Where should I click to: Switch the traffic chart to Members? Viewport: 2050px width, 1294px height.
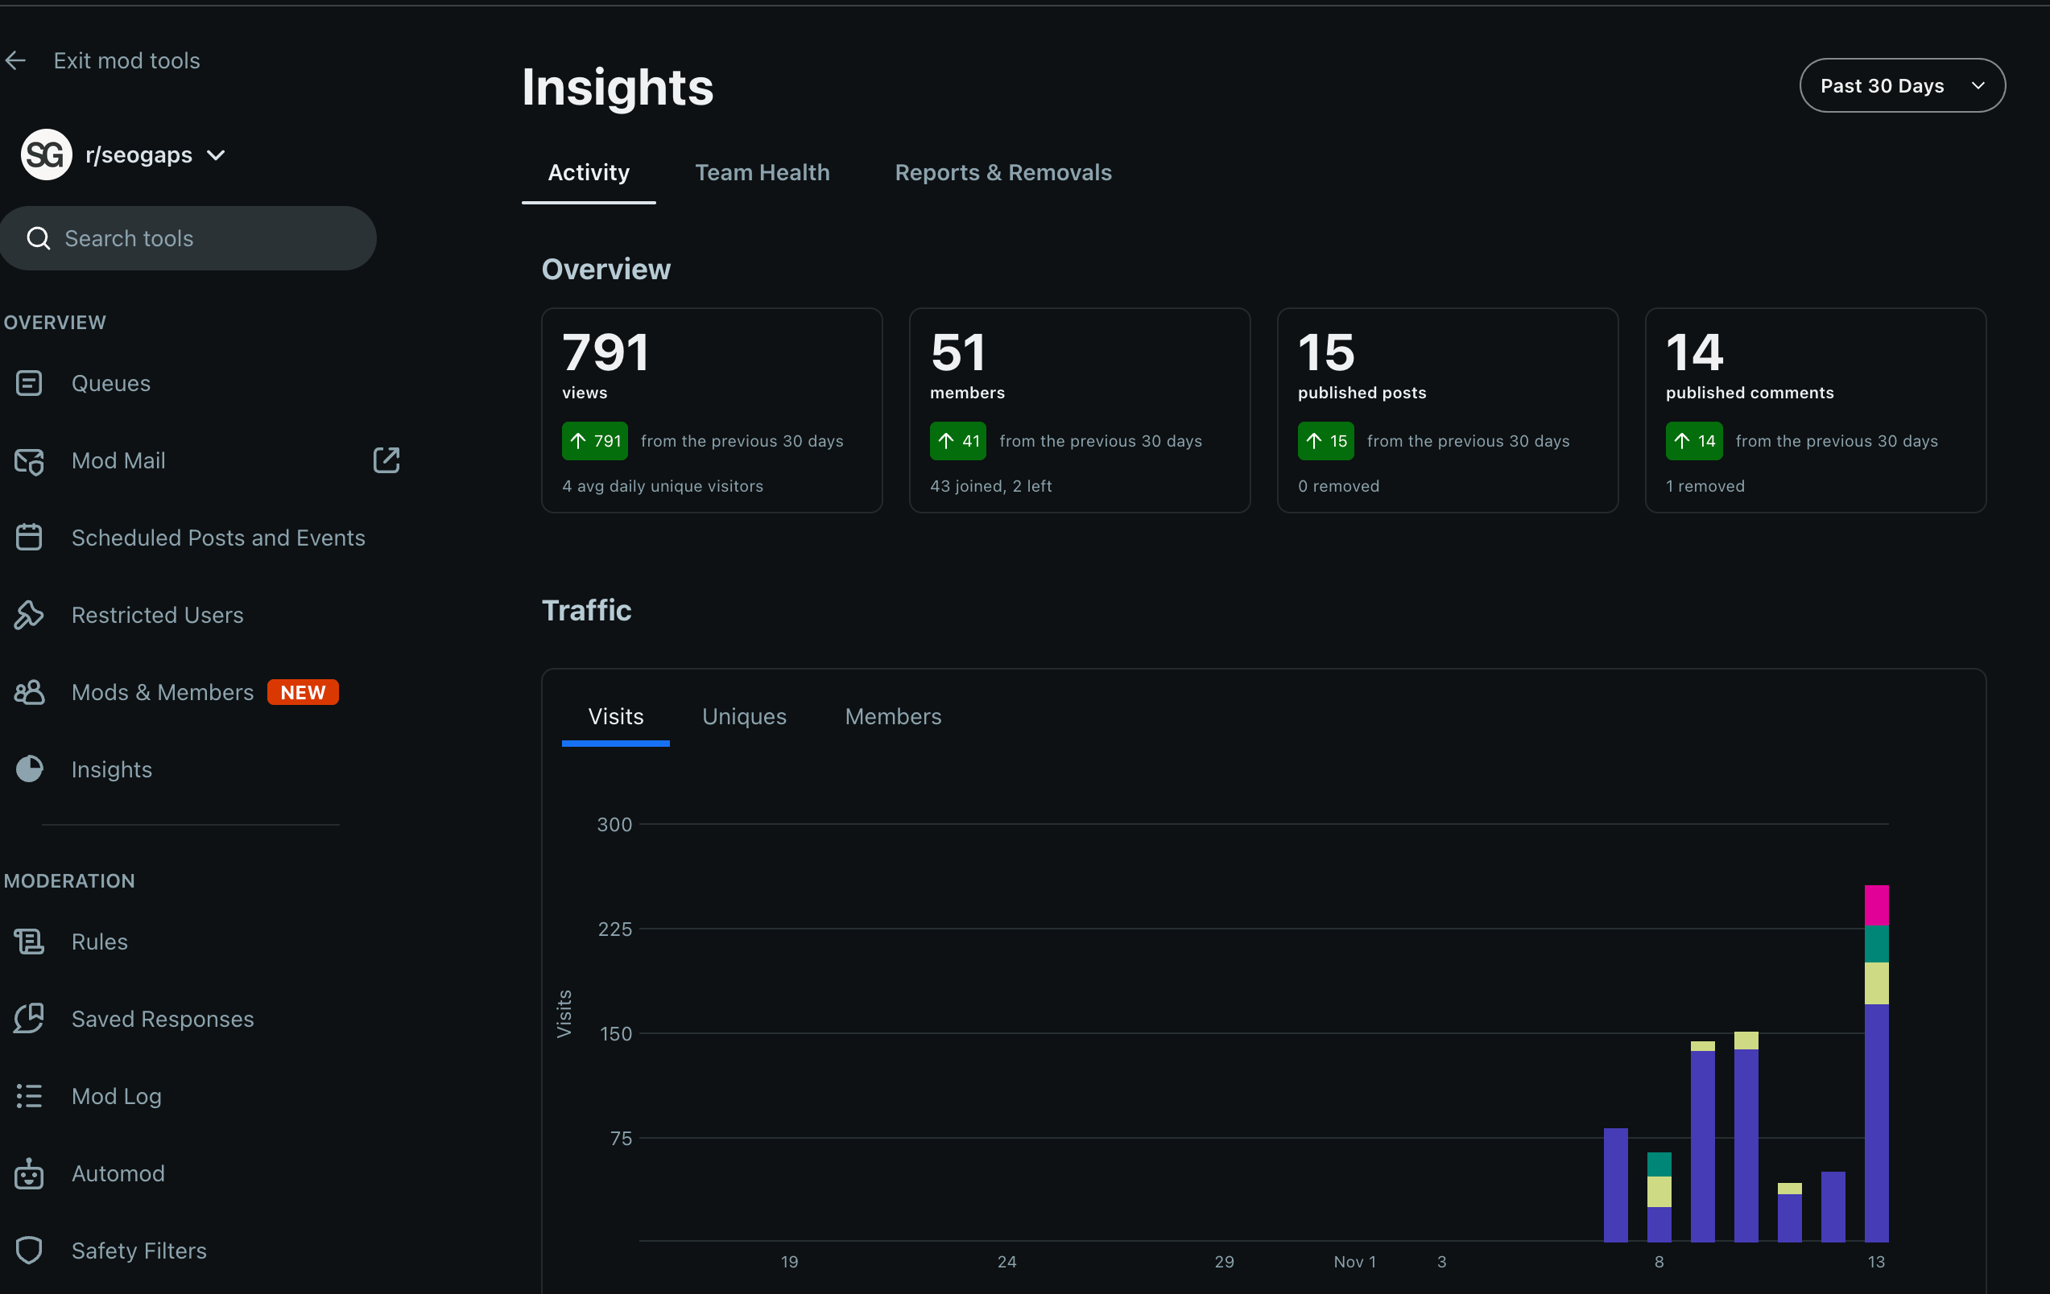(893, 716)
